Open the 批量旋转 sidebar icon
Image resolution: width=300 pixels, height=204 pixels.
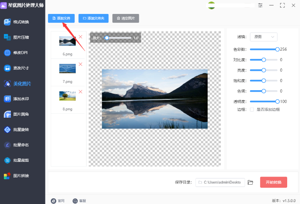[x=7, y=130]
